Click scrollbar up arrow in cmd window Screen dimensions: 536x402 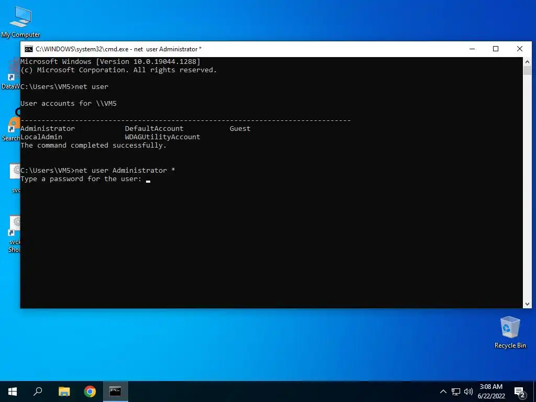(x=527, y=62)
